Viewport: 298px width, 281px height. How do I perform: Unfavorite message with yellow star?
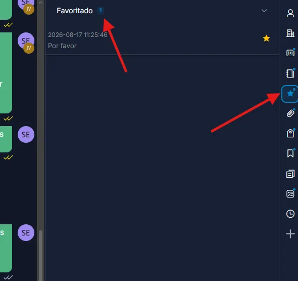[x=266, y=38]
